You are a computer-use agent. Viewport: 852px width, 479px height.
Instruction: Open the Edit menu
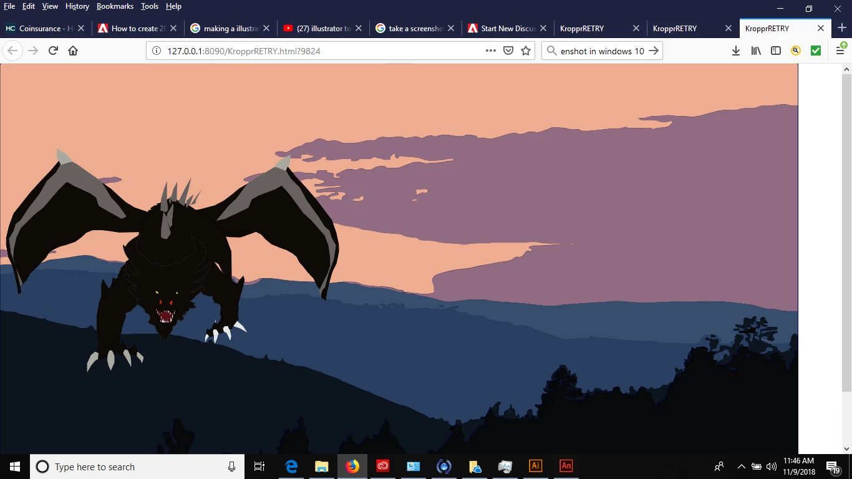tap(29, 6)
